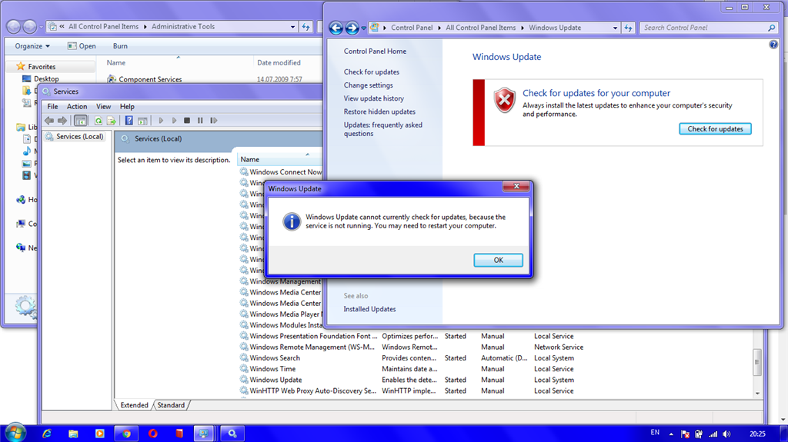Open Check for updates link in sidebar
This screenshot has height=442, width=788.
click(x=372, y=71)
